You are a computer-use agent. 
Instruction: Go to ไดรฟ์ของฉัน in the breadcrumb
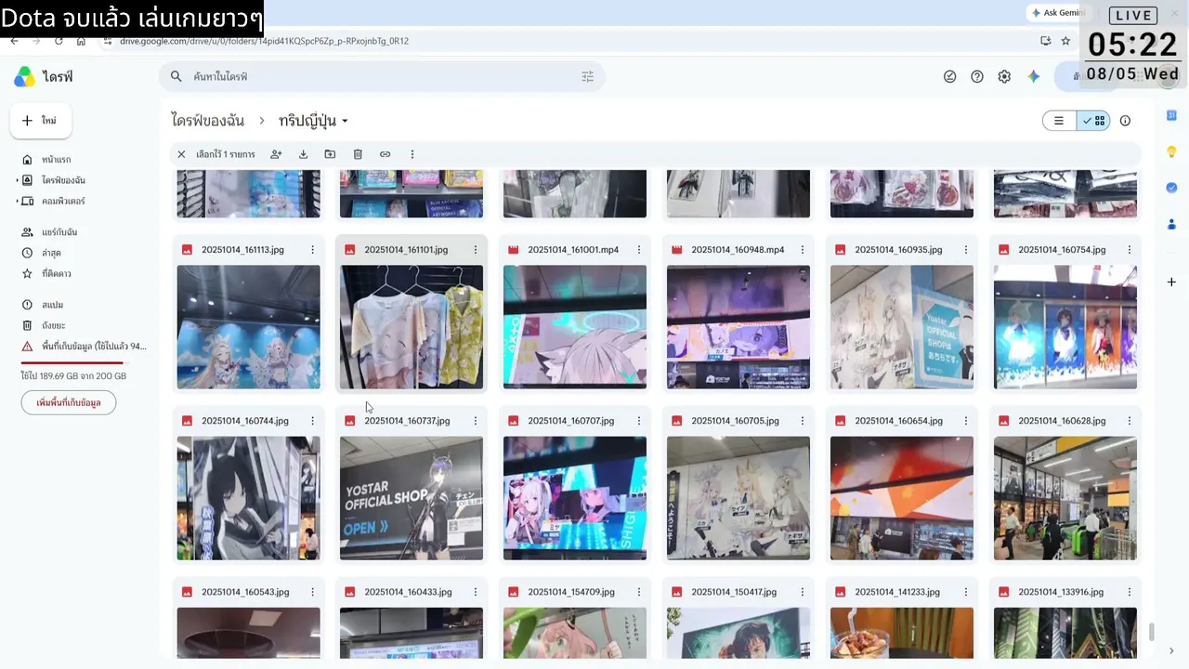click(x=208, y=121)
